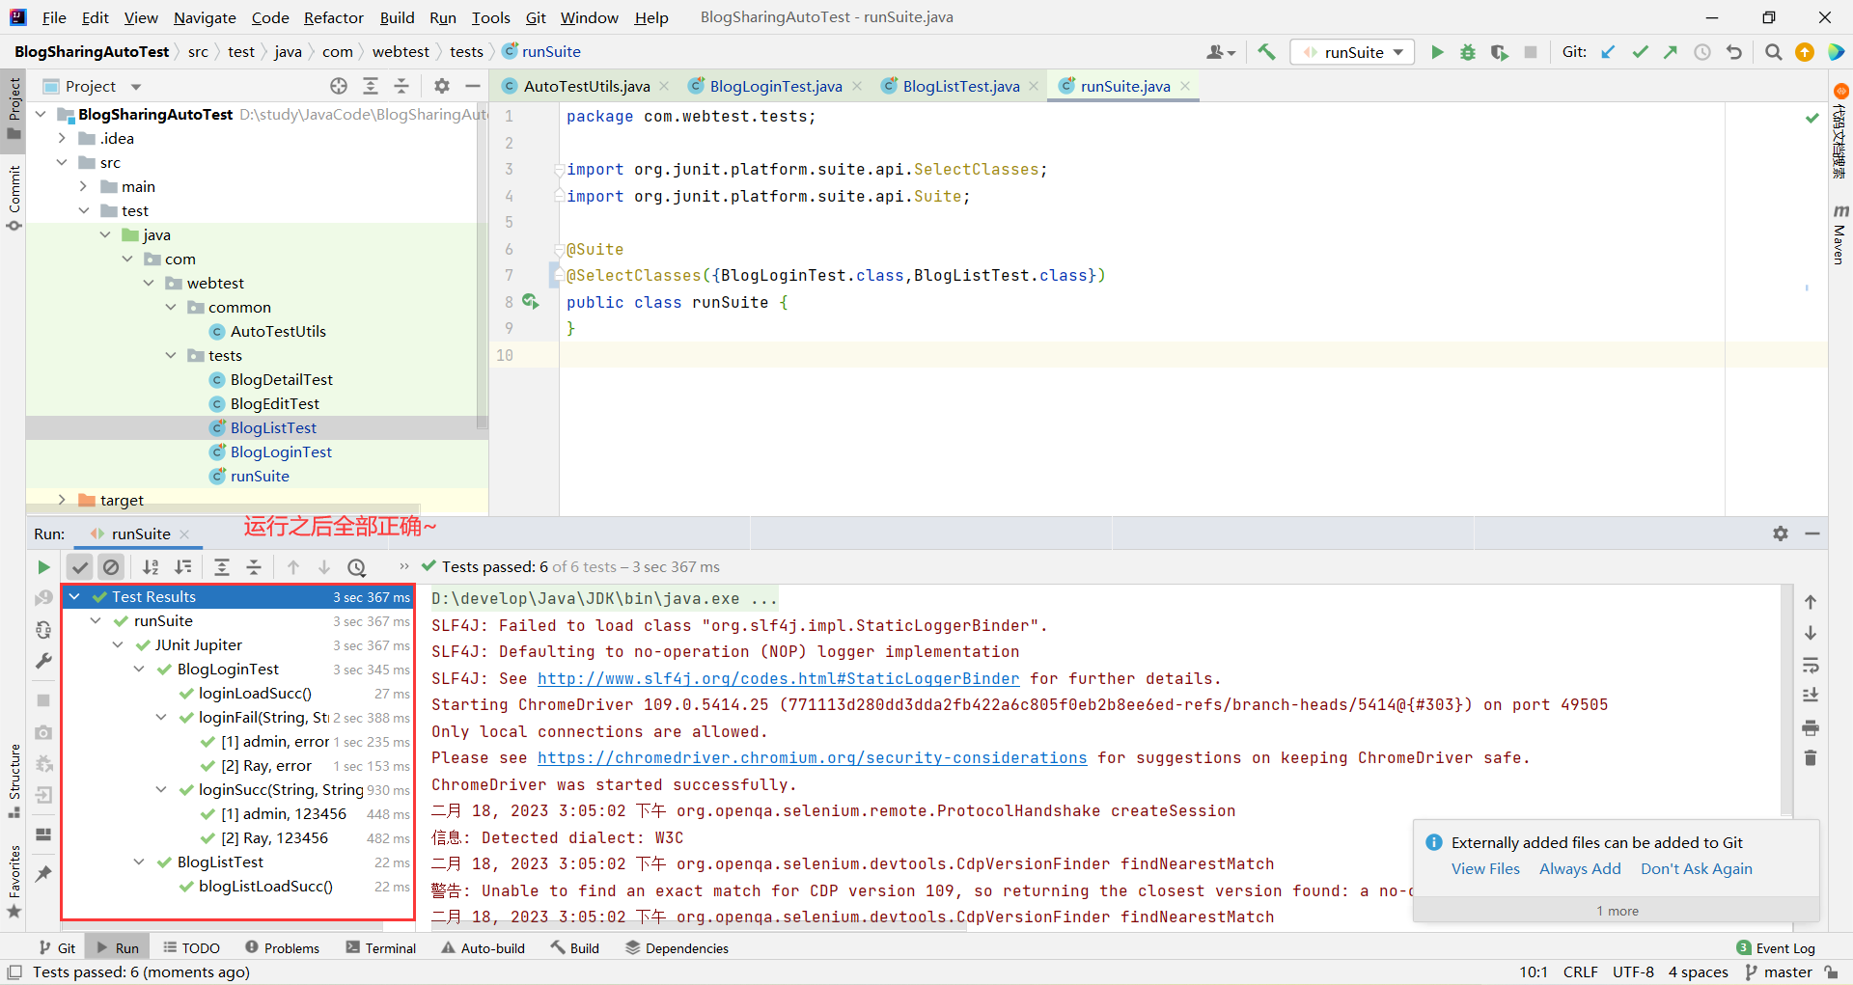Sort test results by duration
This screenshot has width=1853, height=985.
click(182, 567)
